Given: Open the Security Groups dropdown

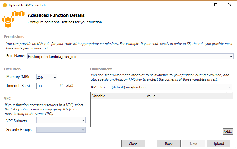Looking at the screenshot, I should coord(61,130).
